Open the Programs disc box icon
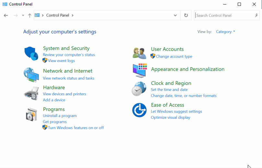262x168 pixels. tap(31, 114)
